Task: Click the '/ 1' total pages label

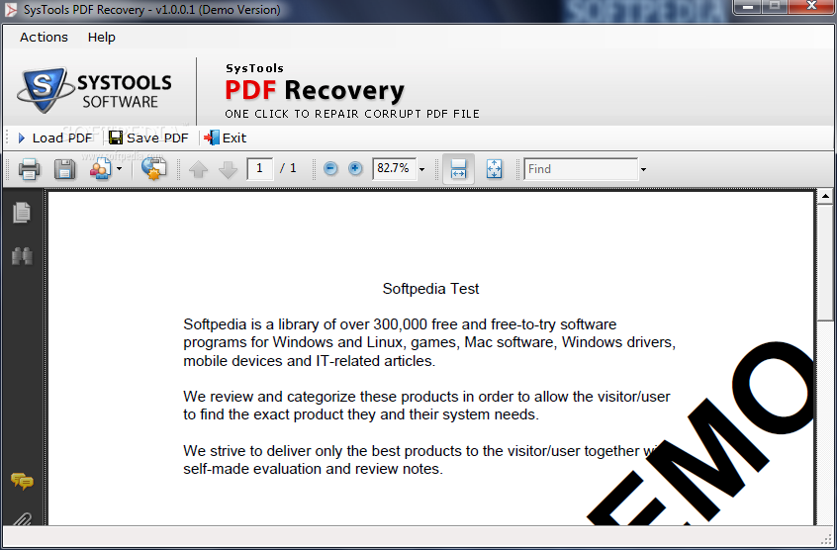Action: click(288, 168)
